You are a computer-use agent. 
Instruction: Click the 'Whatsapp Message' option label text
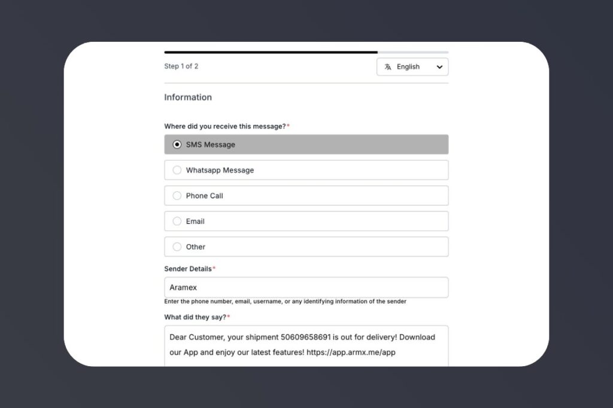click(x=220, y=170)
